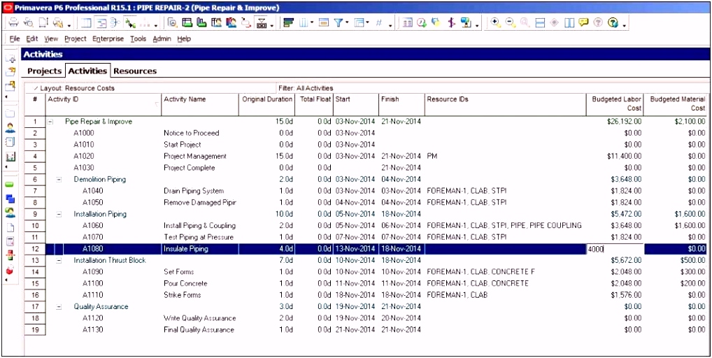This screenshot has width=712, height=358.
Task: Collapse the Installation Piping group
Action: tap(59, 214)
